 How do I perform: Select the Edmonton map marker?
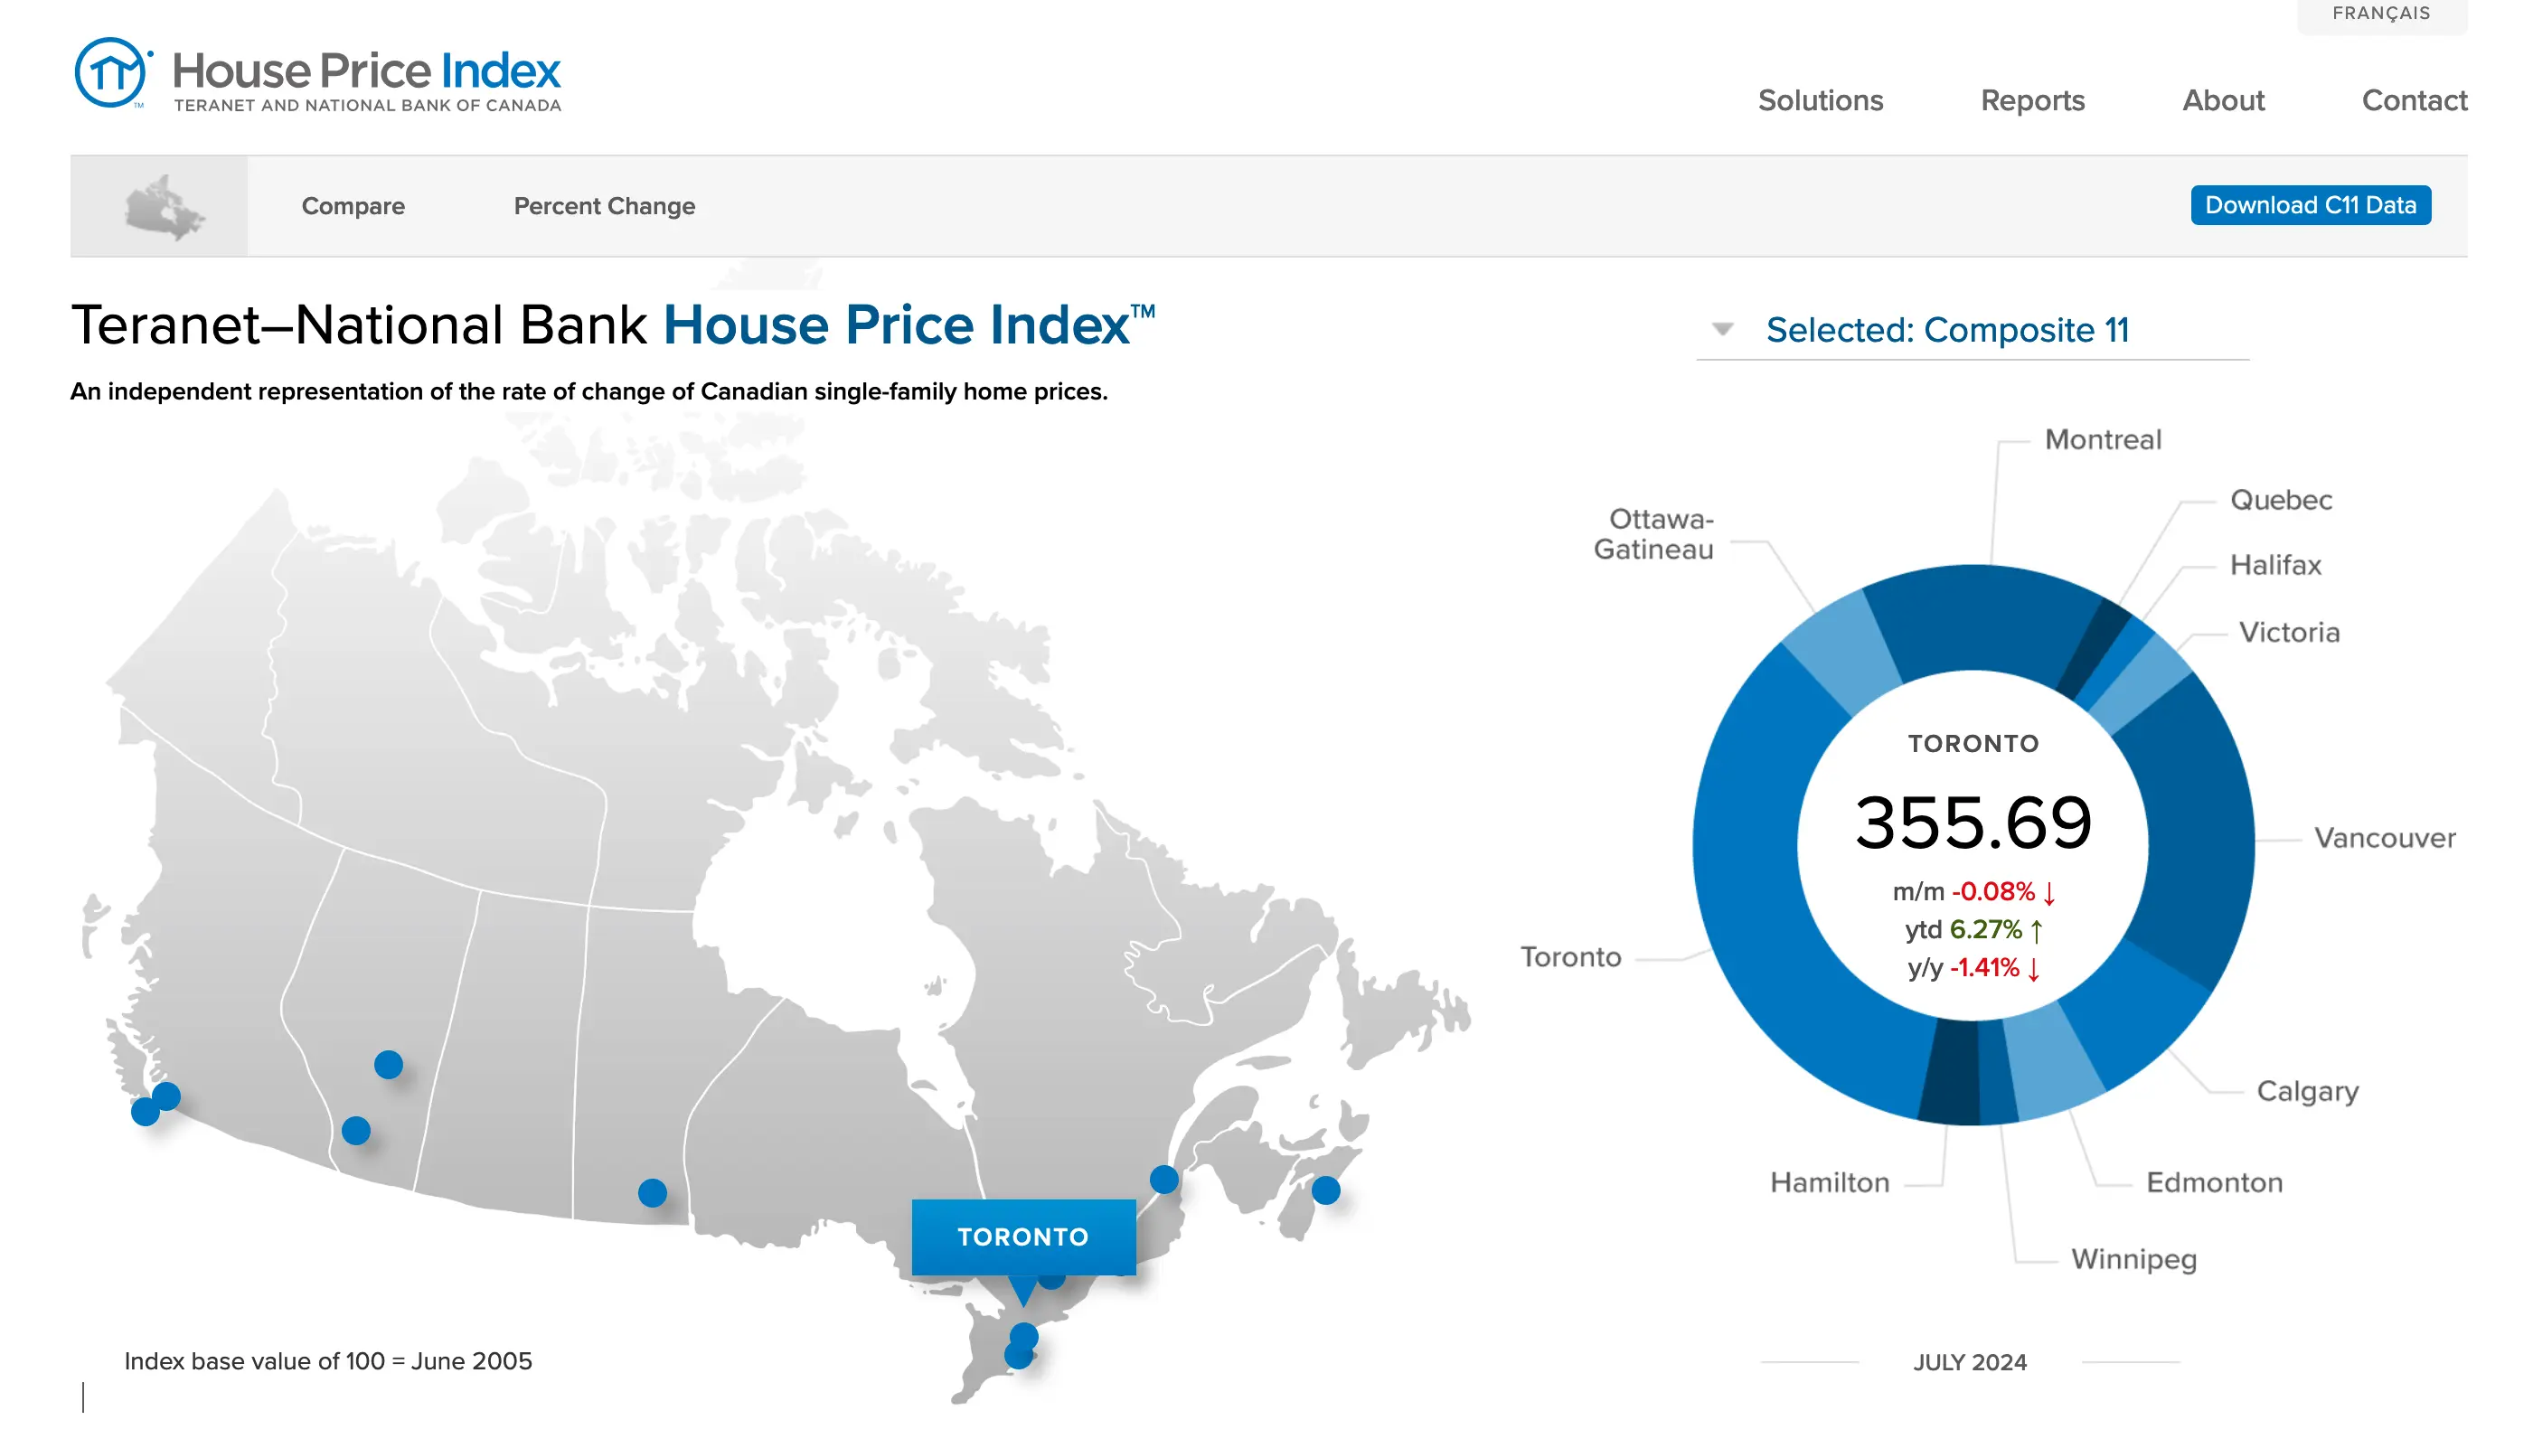[x=388, y=1065]
